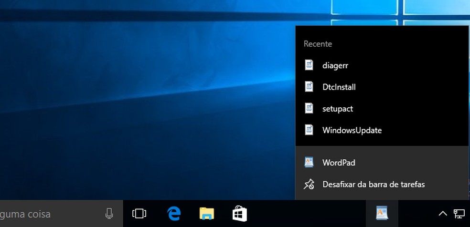Click the taskbar search input field
This screenshot has height=227, width=470.
pos(62,214)
